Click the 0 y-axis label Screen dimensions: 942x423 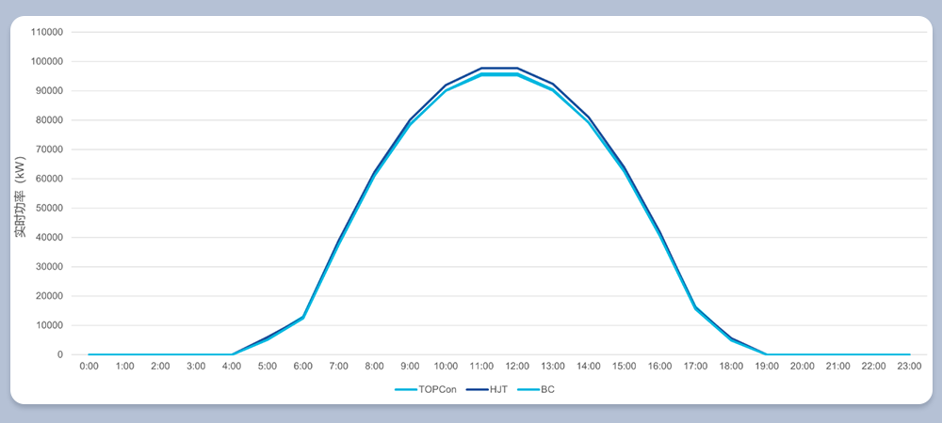(60, 354)
